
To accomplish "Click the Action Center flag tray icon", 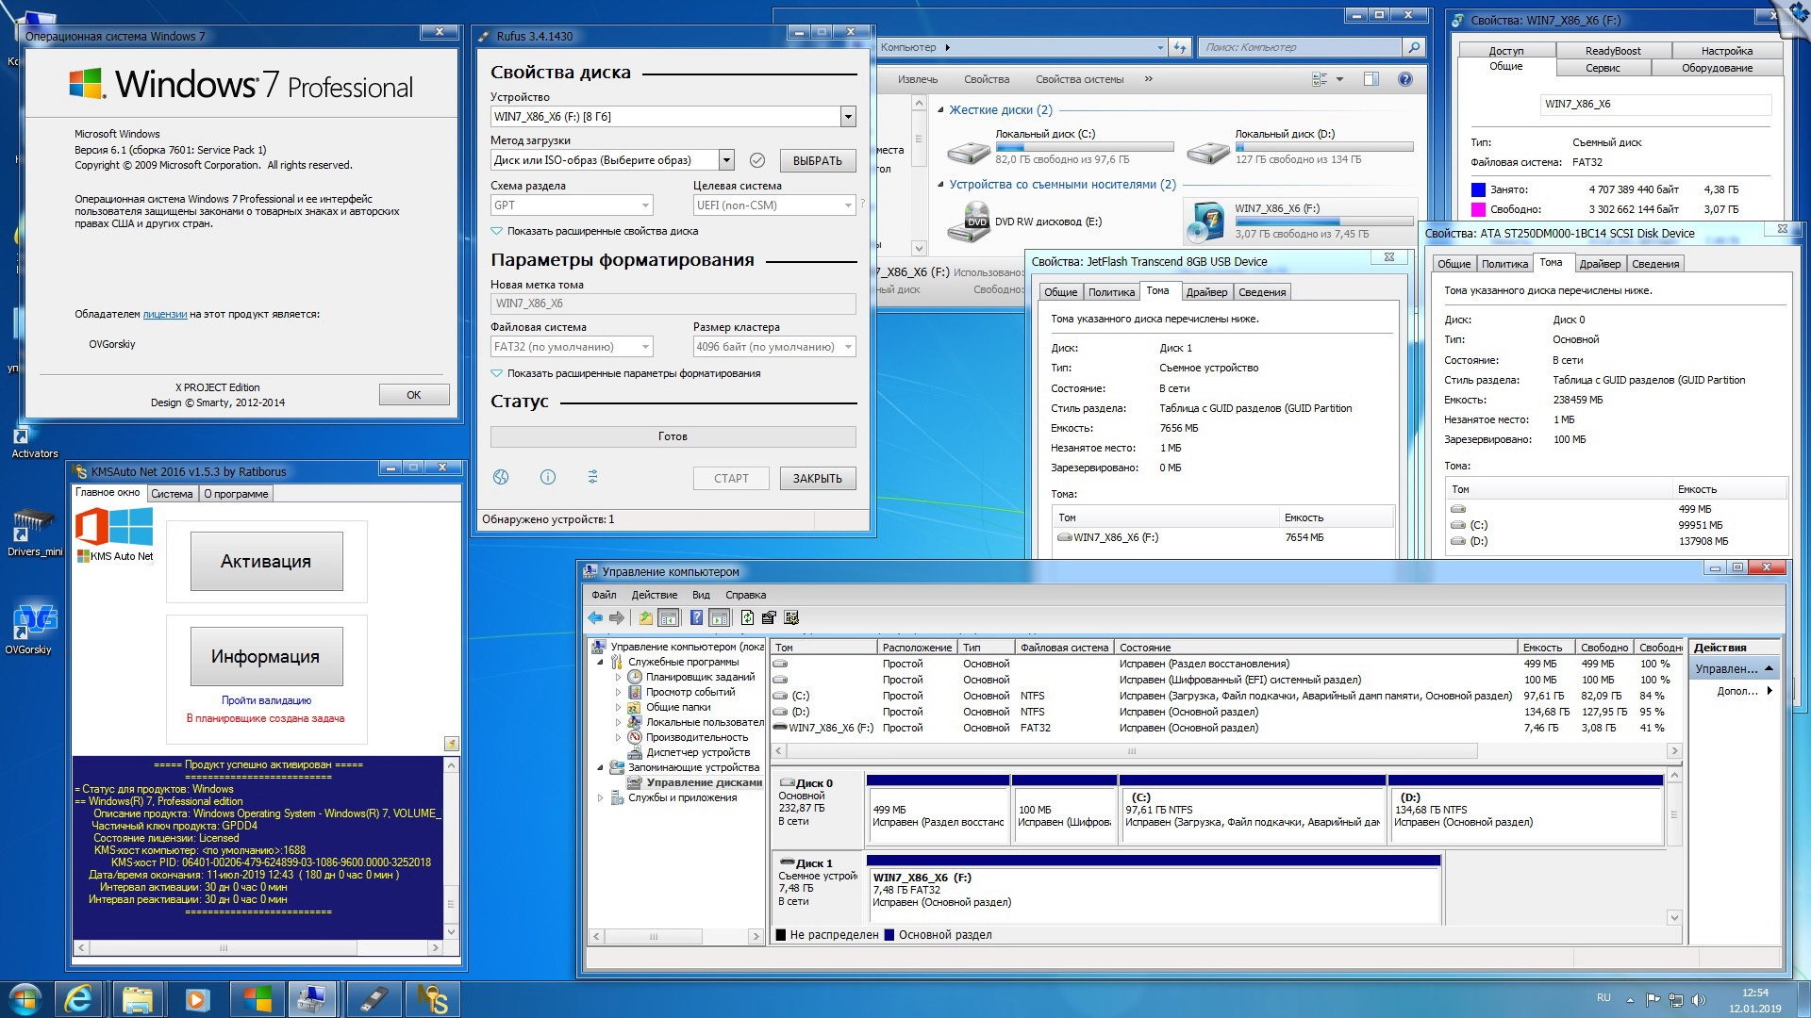I will pos(1653,1000).
